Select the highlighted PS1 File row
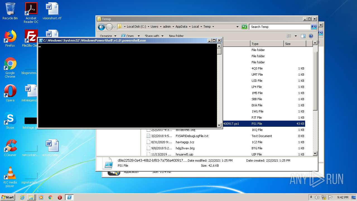357x201 pixels. click(x=264, y=124)
